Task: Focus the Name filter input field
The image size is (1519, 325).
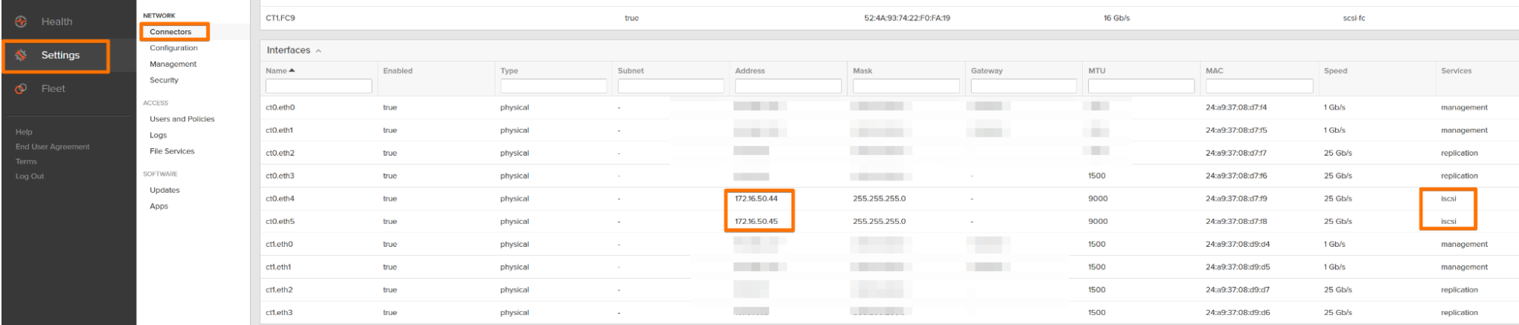Action: [318, 87]
